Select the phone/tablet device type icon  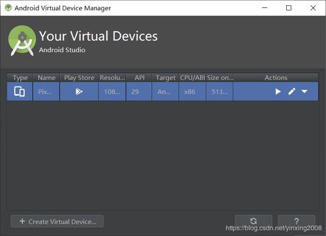(x=20, y=91)
